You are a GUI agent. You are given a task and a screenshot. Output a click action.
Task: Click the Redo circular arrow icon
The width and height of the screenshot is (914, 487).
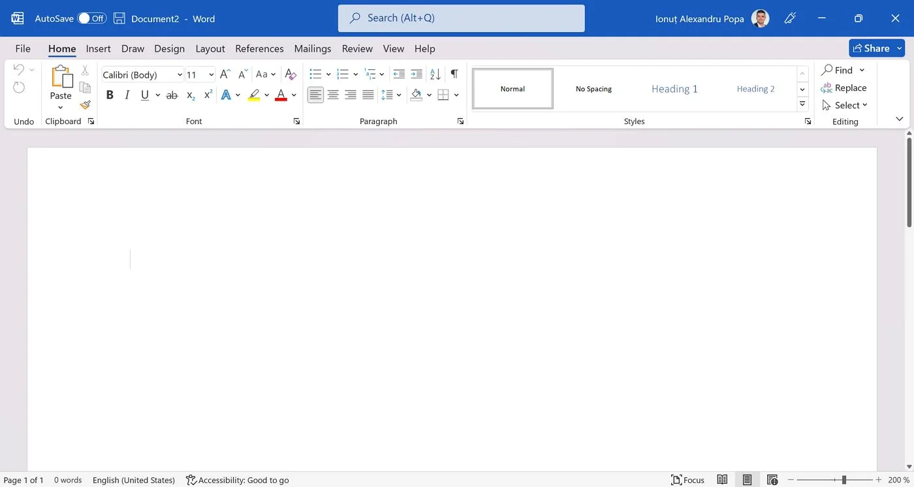click(x=19, y=87)
